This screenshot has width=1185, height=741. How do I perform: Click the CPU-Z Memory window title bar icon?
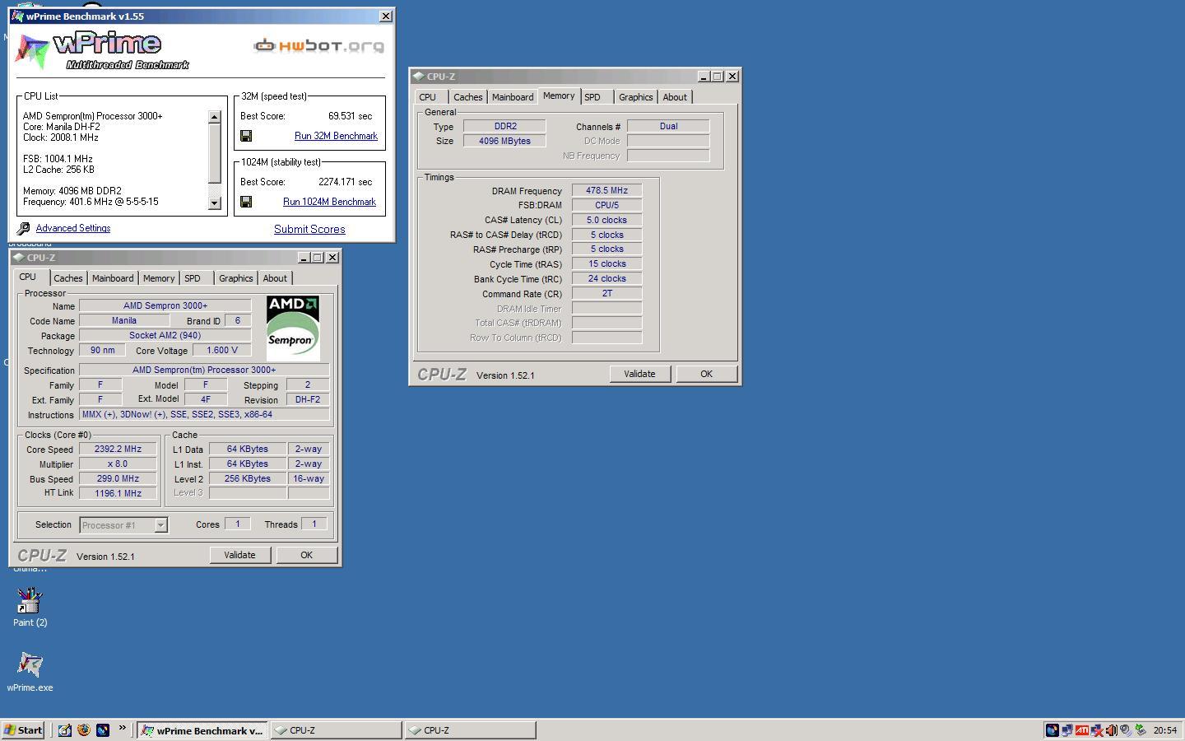(418, 76)
